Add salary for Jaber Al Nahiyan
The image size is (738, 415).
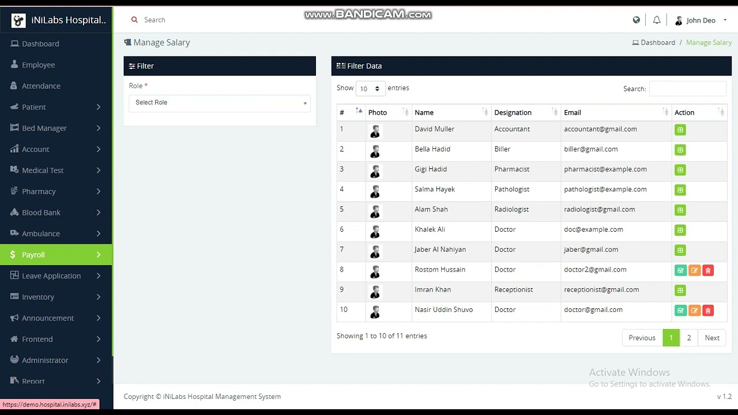coord(680,250)
